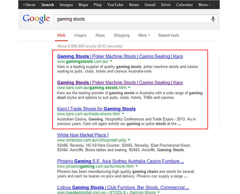This screenshot has height=194, width=240.
Task: Select the Web results tab
Action: (61, 35)
